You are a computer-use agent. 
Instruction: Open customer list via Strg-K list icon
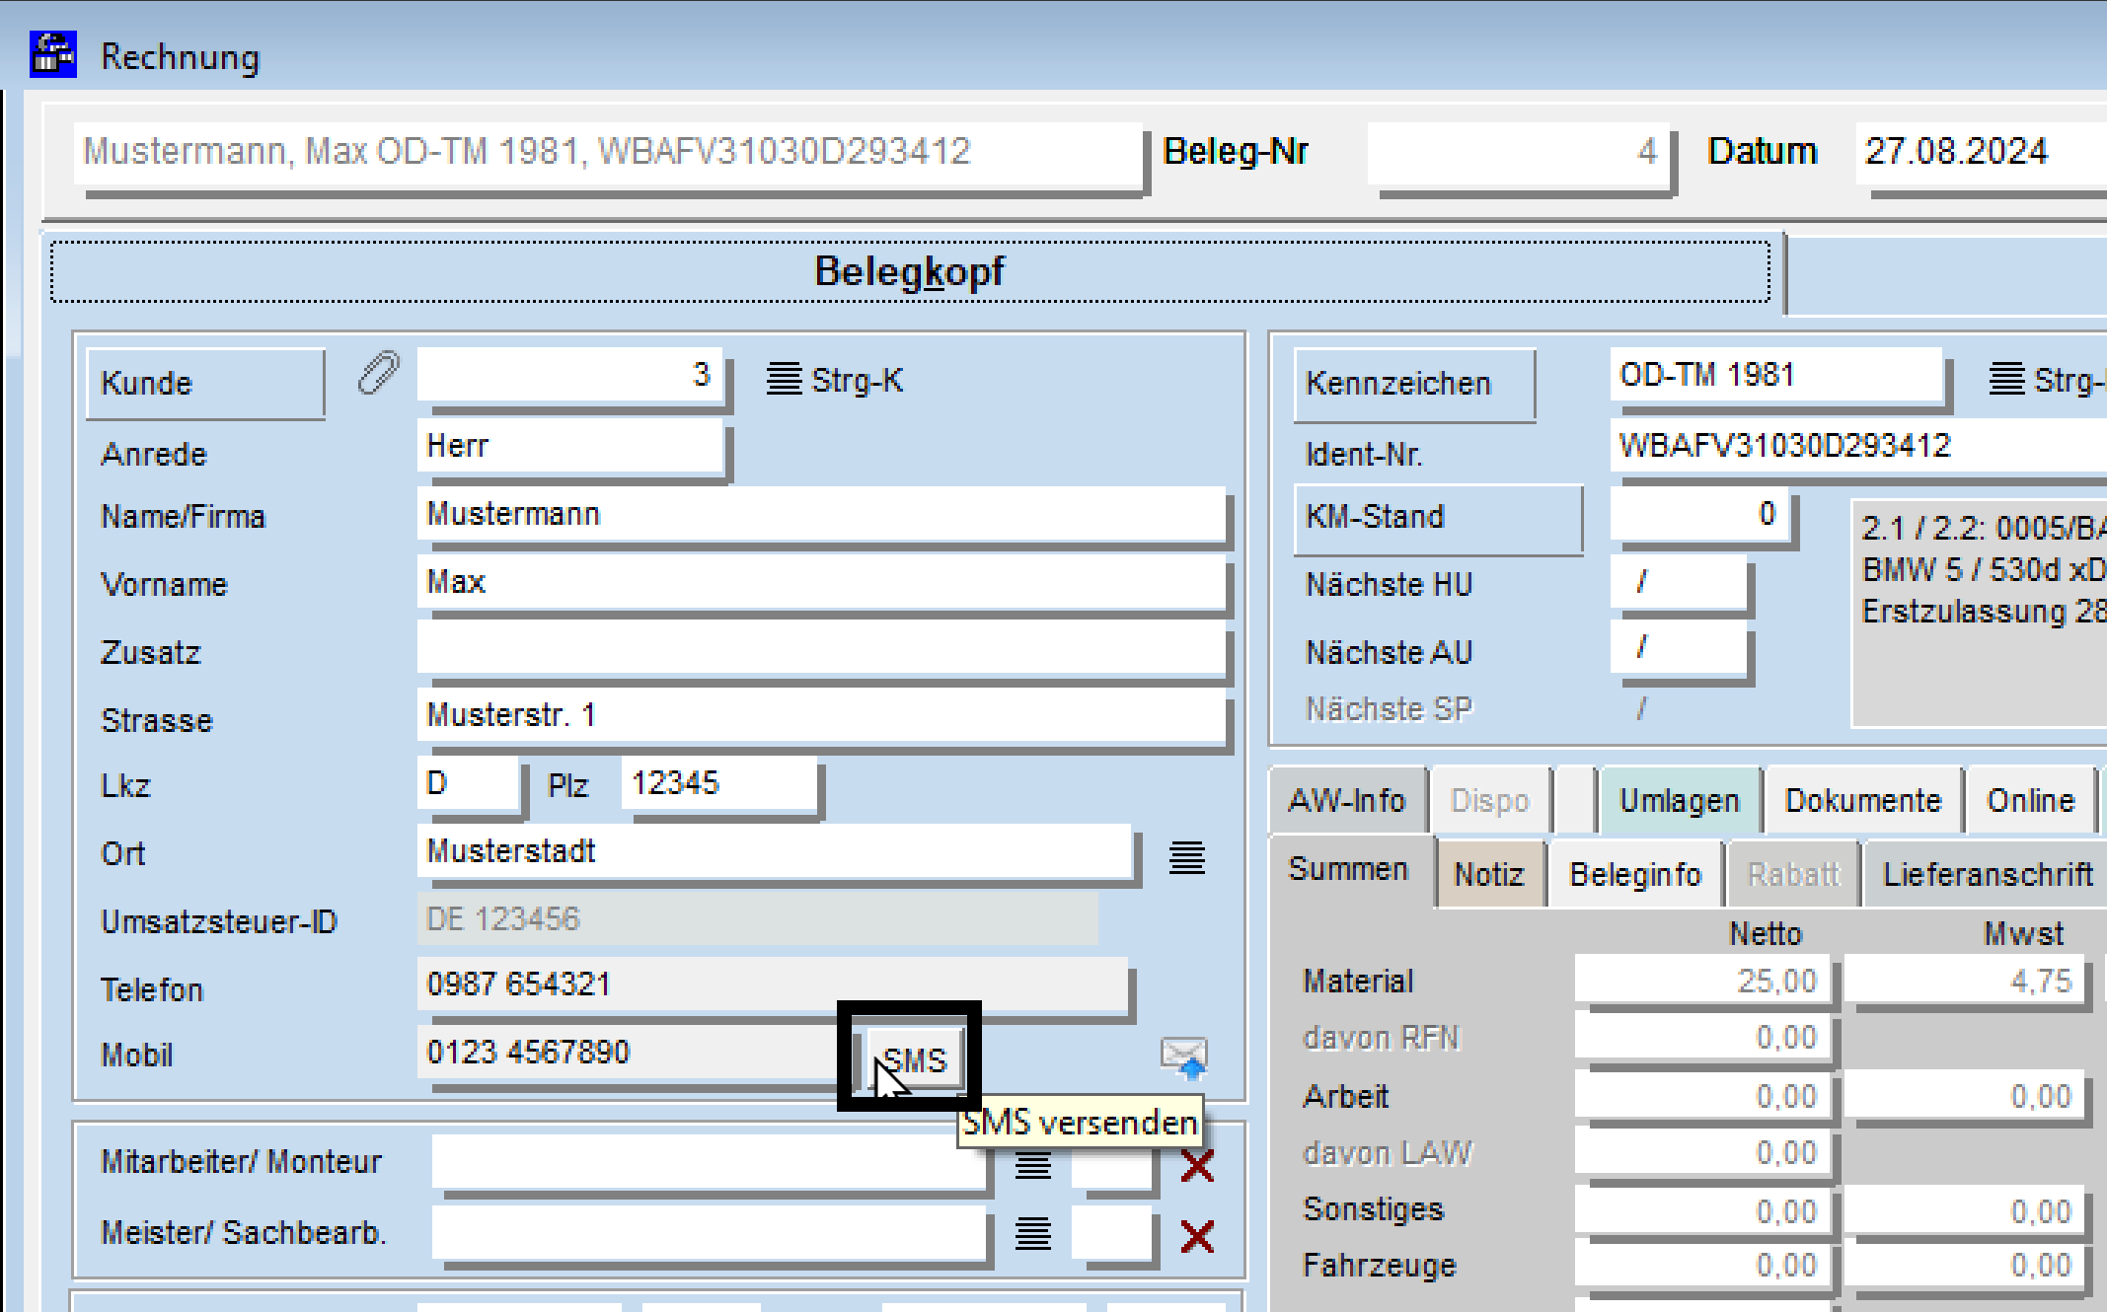click(785, 379)
